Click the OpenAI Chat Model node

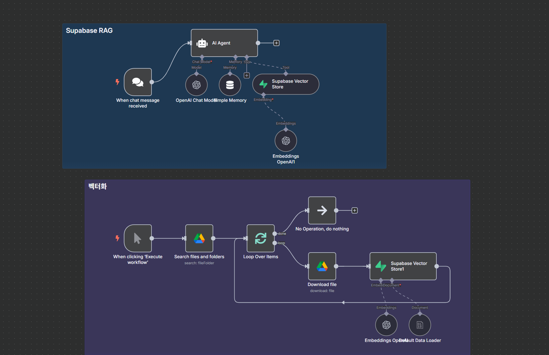pos(196,85)
